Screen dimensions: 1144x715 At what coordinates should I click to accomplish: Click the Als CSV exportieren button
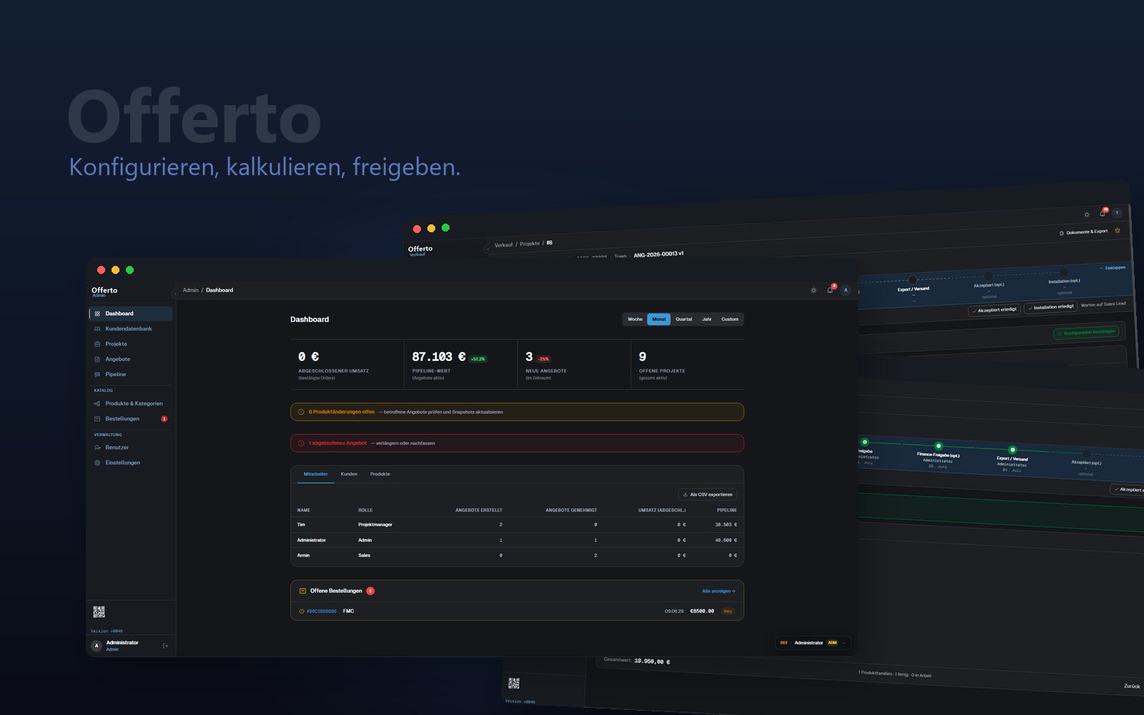pyautogui.click(x=707, y=495)
